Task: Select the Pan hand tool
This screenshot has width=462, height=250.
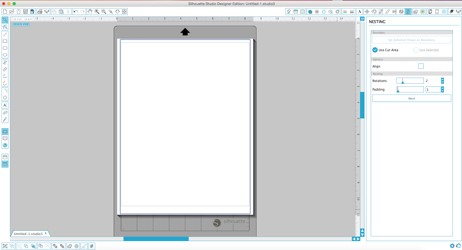Action: click(90, 12)
